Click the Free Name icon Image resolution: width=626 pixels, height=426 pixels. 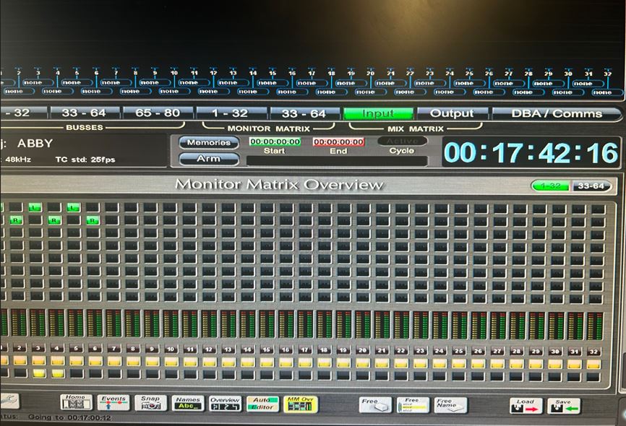pos(451,405)
